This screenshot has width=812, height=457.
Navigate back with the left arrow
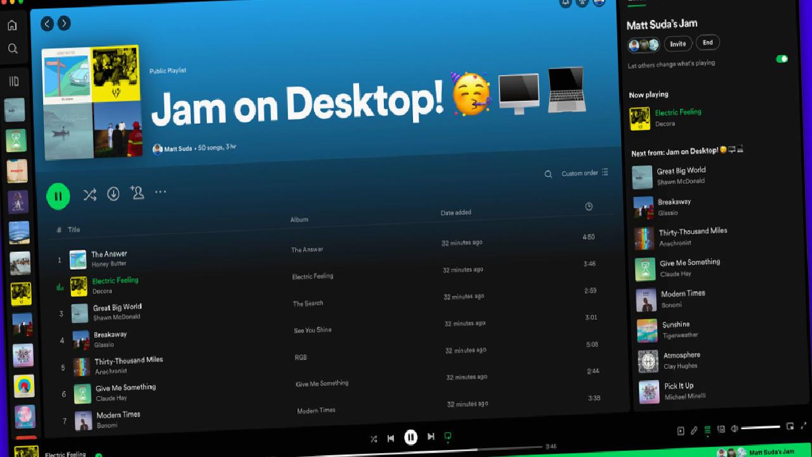pos(48,23)
